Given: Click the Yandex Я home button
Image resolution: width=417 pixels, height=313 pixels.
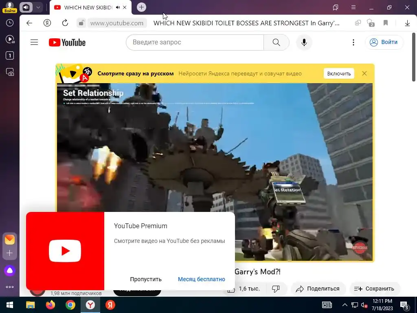Looking at the screenshot, I should [47, 23].
